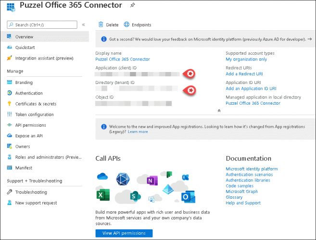Image resolution: width=316 pixels, height=240 pixels.
Task: Click the View API permissions button
Action: coord(124,233)
